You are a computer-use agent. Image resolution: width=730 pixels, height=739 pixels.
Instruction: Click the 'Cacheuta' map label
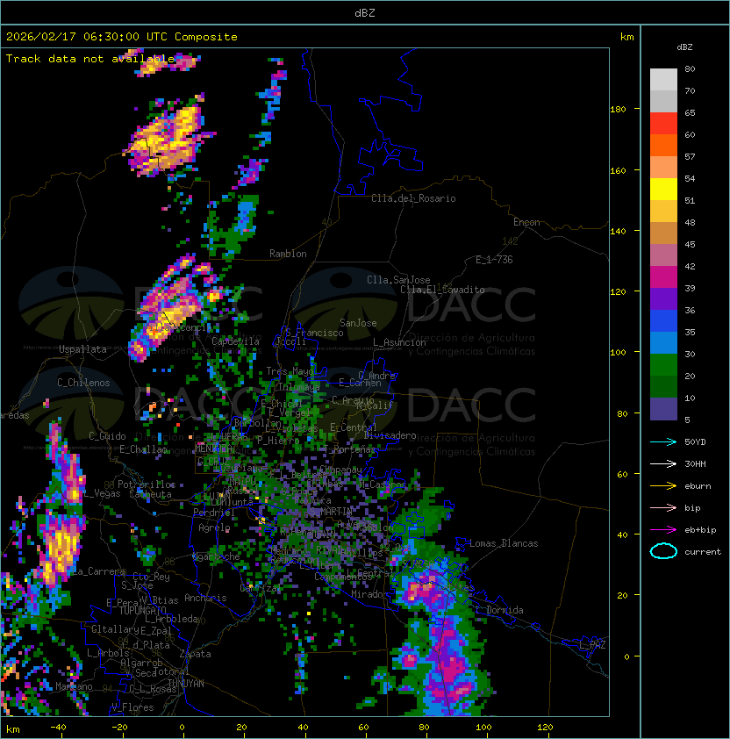(x=150, y=494)
